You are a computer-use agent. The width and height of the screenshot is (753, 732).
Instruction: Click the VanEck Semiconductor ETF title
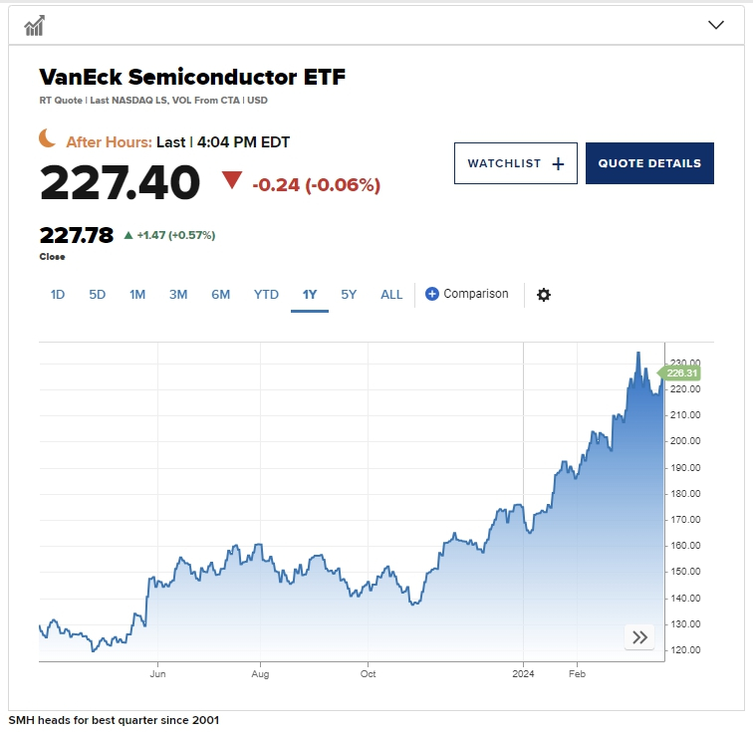192,77
